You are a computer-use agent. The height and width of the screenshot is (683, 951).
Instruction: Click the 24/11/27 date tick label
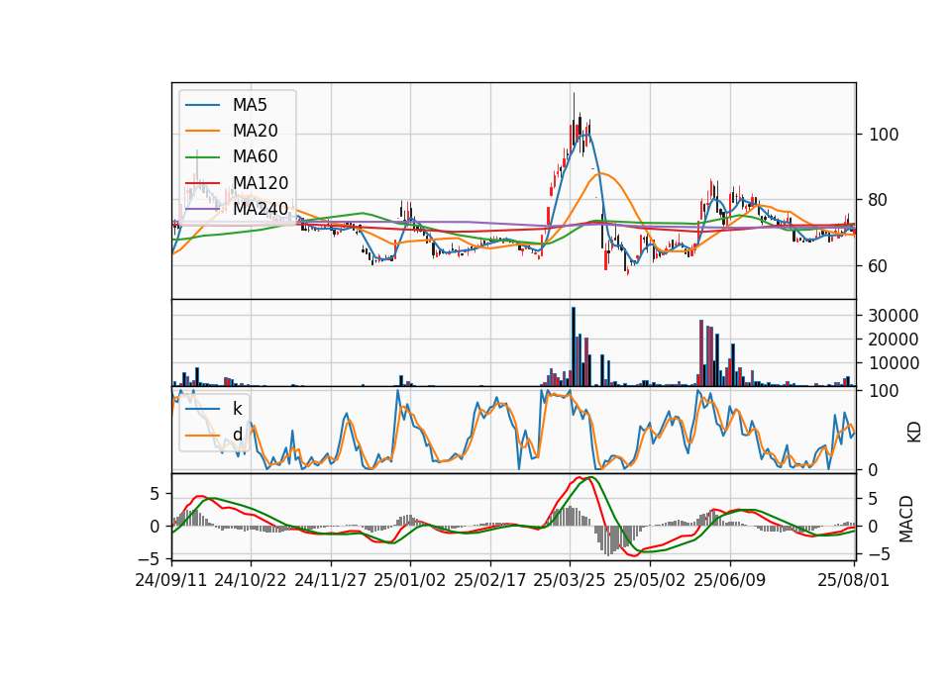pyautogui.click(x=331, y=580)
